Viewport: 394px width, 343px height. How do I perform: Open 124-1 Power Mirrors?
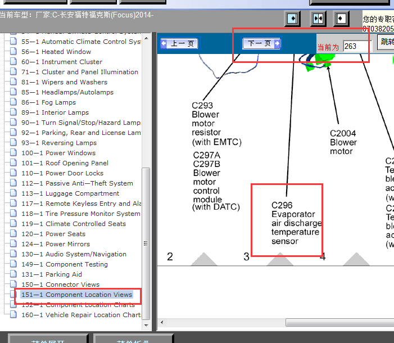tap(56, 244)
